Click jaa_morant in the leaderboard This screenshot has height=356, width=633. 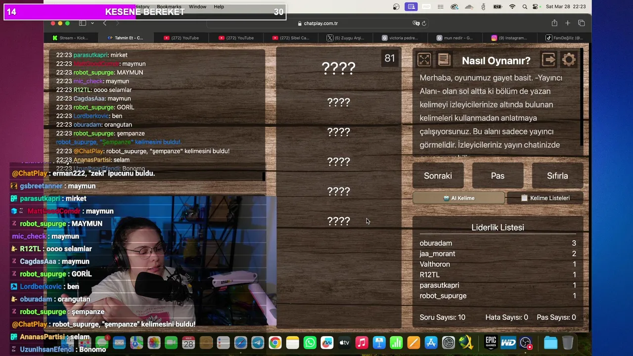(x=437, y=254)
